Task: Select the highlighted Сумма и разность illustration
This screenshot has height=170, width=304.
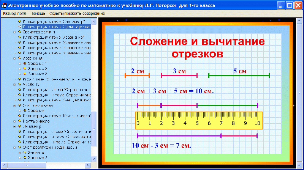Action: point(56,27)
